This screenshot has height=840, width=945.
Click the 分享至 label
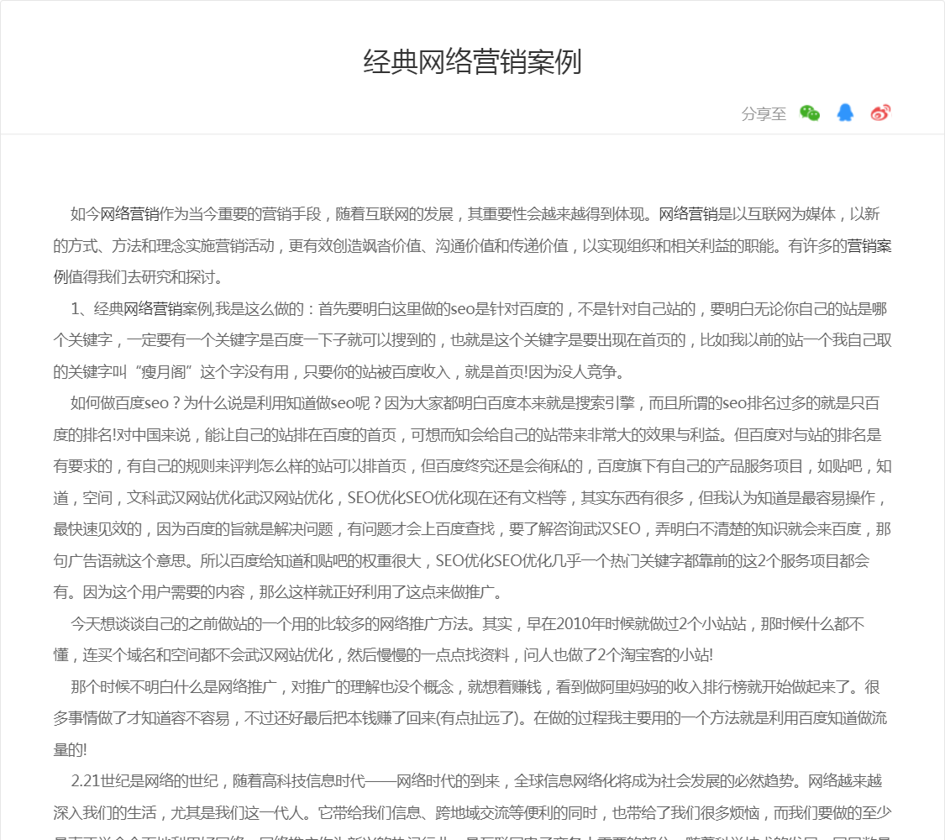coord(764,114)
